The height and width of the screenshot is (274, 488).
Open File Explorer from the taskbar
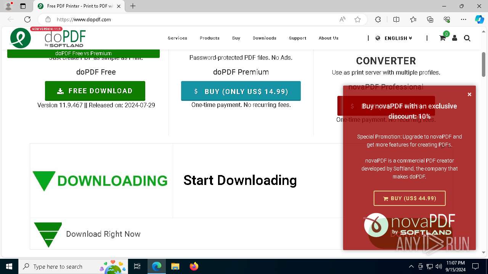(175, 266)
